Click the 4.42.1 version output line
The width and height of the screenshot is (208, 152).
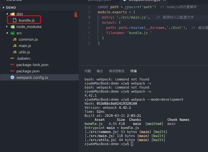click(91, 95)
